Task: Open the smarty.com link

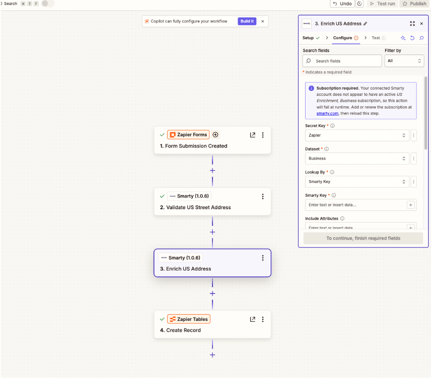Action: click(327, 113)
